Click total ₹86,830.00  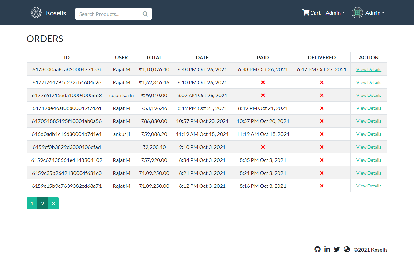coord(154,121)
